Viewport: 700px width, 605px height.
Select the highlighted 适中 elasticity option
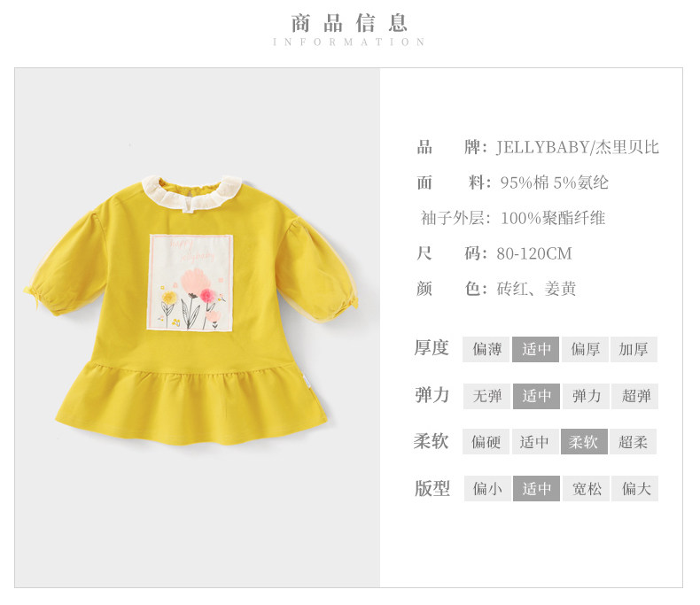[x=536, y=396]
